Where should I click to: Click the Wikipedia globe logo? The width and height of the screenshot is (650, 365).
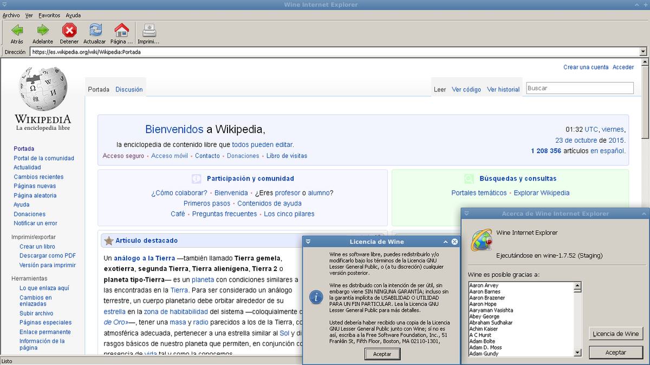pyautogui.click(x=43, y=89)
